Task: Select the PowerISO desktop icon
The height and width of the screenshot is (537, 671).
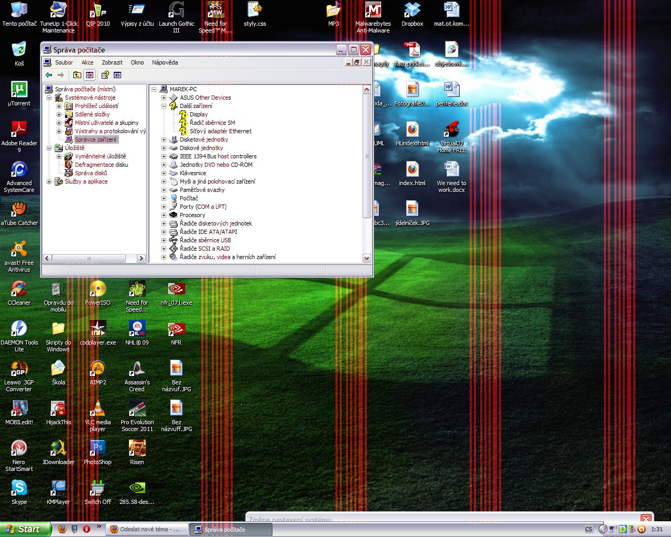Action: 98,293
